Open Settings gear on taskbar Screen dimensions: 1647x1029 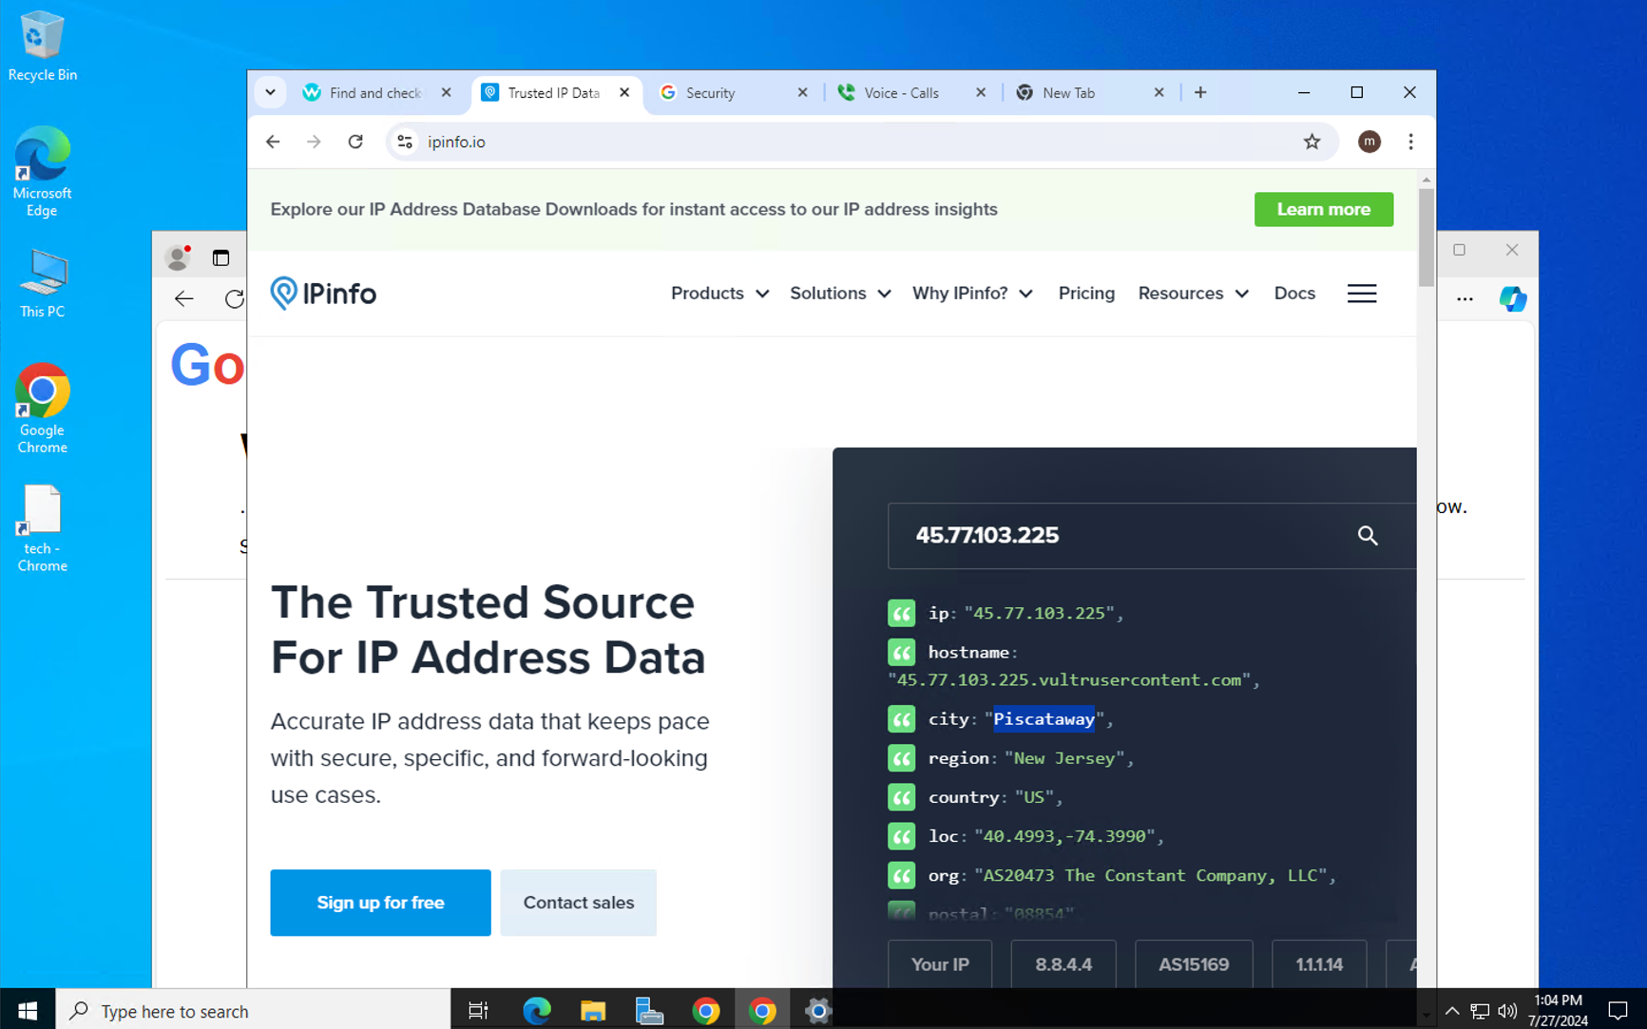(x=817, y=1011)
